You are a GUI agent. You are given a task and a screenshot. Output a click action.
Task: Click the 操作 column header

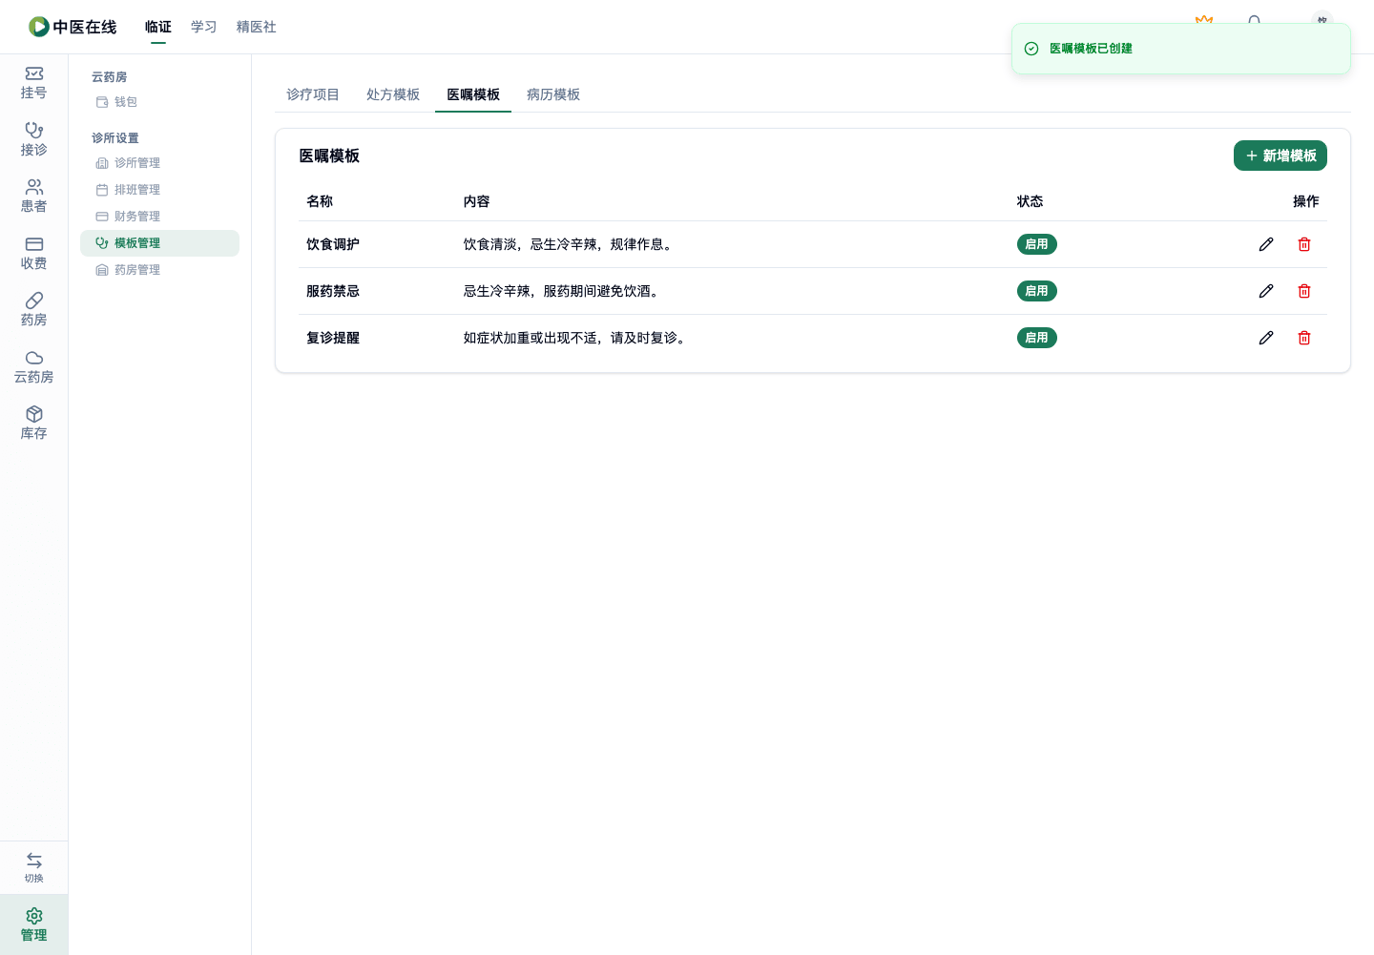(x=1306, y=201)
